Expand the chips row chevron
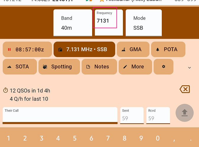199x147 pixels. [x=189, y=68]
